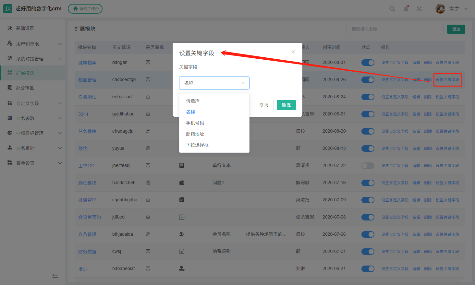Toggle the status switch for 会员管理
Image resolution: width=475 pixels, height=285 pixels.
(368, 234)
